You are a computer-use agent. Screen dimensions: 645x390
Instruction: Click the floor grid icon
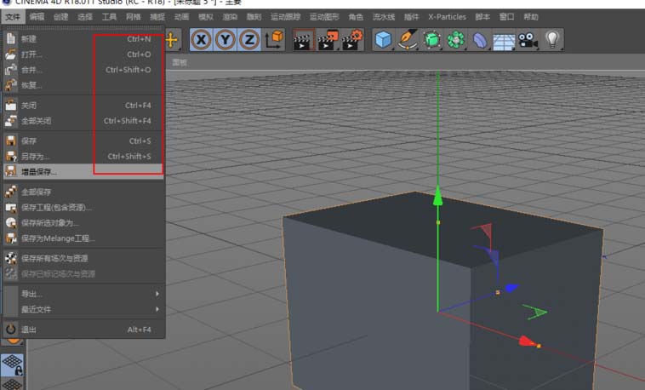pos(505,39)
